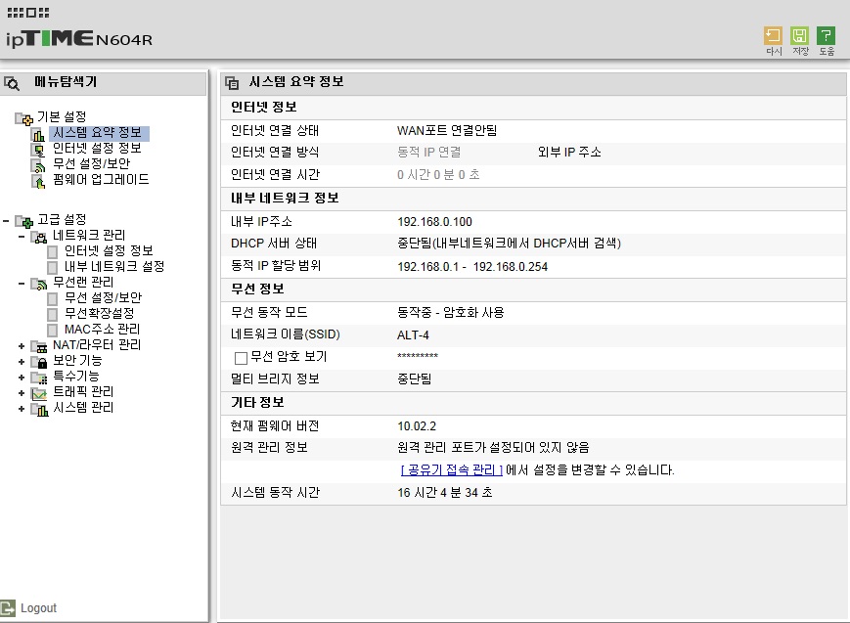
Task: Open 인터넷 설정 정보 under 네트워크 관리
Action: 109,250
